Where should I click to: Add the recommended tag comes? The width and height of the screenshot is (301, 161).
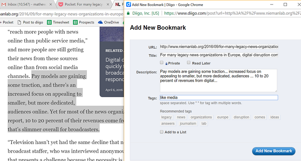pos(260,117)
